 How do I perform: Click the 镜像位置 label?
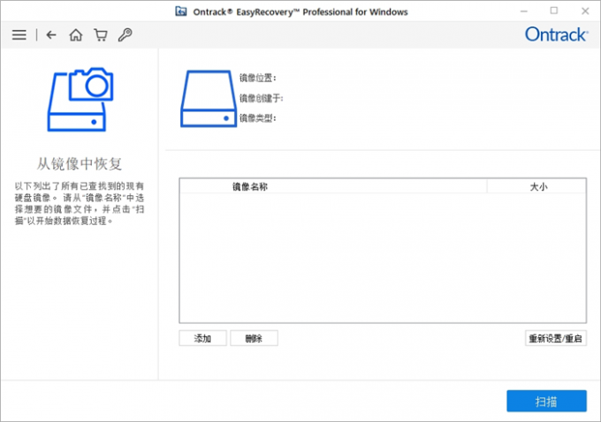point(257,78)
